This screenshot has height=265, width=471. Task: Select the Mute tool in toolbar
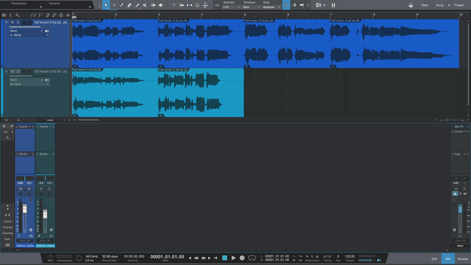pos(145,5)
